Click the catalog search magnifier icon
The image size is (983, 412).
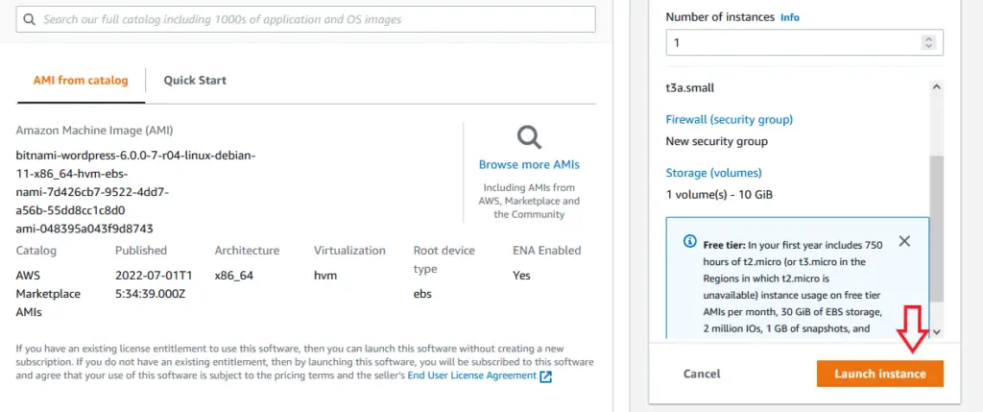coord(30,19)
